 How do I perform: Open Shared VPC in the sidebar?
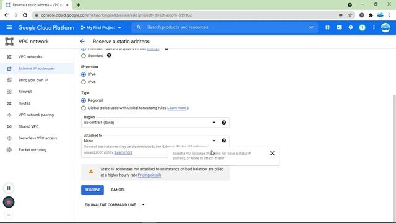pos(28,126)
